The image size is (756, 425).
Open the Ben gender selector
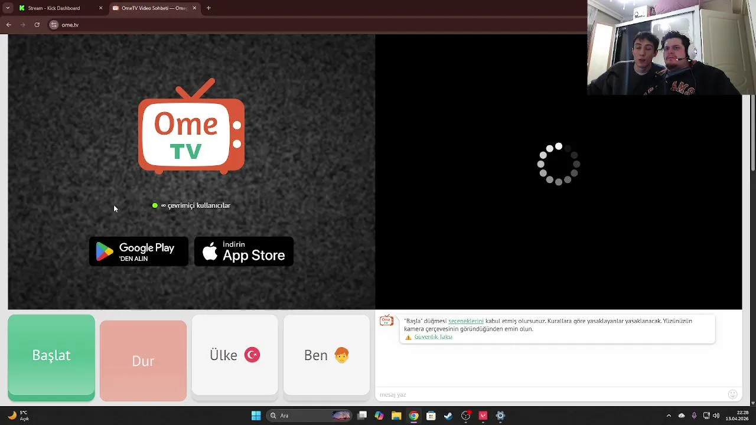(327, 355)
